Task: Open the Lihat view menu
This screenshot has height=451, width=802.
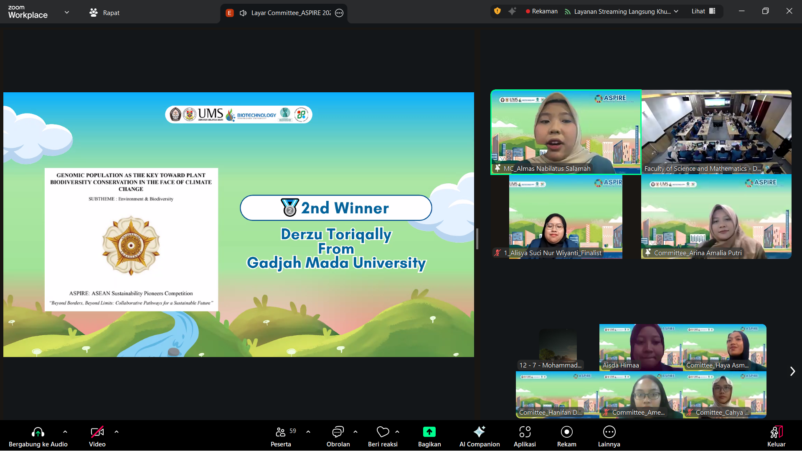Action: tap(703, 11)
